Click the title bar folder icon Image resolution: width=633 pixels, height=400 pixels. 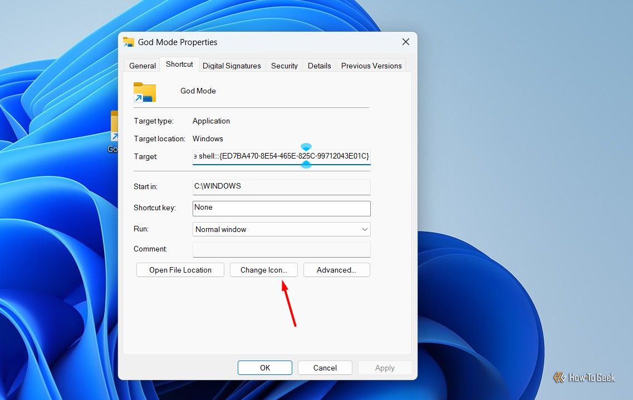tap(129, 42)
